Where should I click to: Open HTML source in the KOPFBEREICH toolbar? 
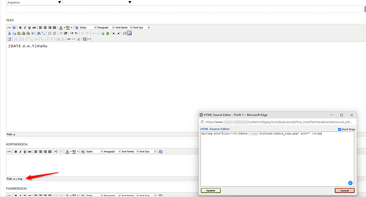click(10, 152)
